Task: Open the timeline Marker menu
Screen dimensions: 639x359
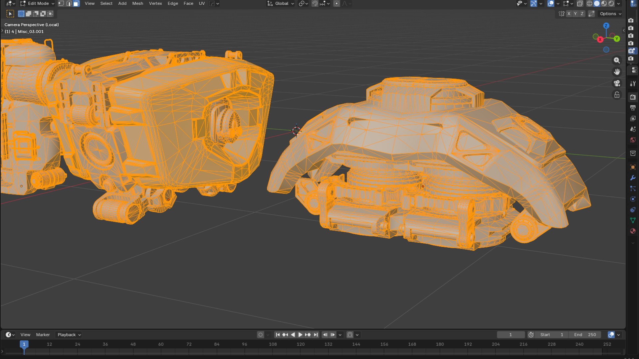Action: [43, 335]
